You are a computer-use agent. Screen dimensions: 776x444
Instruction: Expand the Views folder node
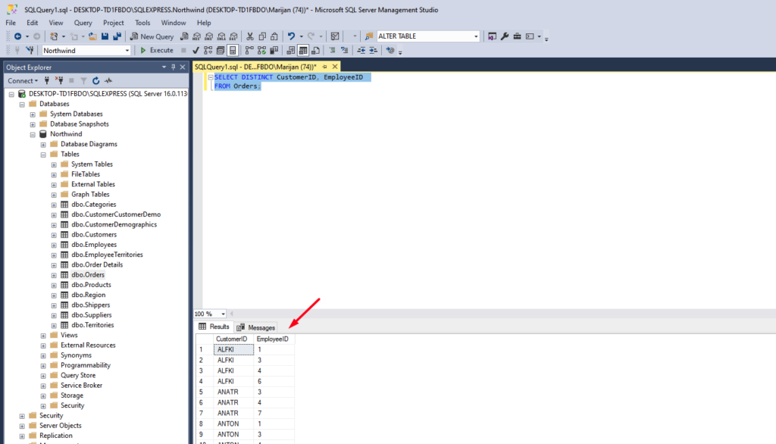(x=43, y=336)
